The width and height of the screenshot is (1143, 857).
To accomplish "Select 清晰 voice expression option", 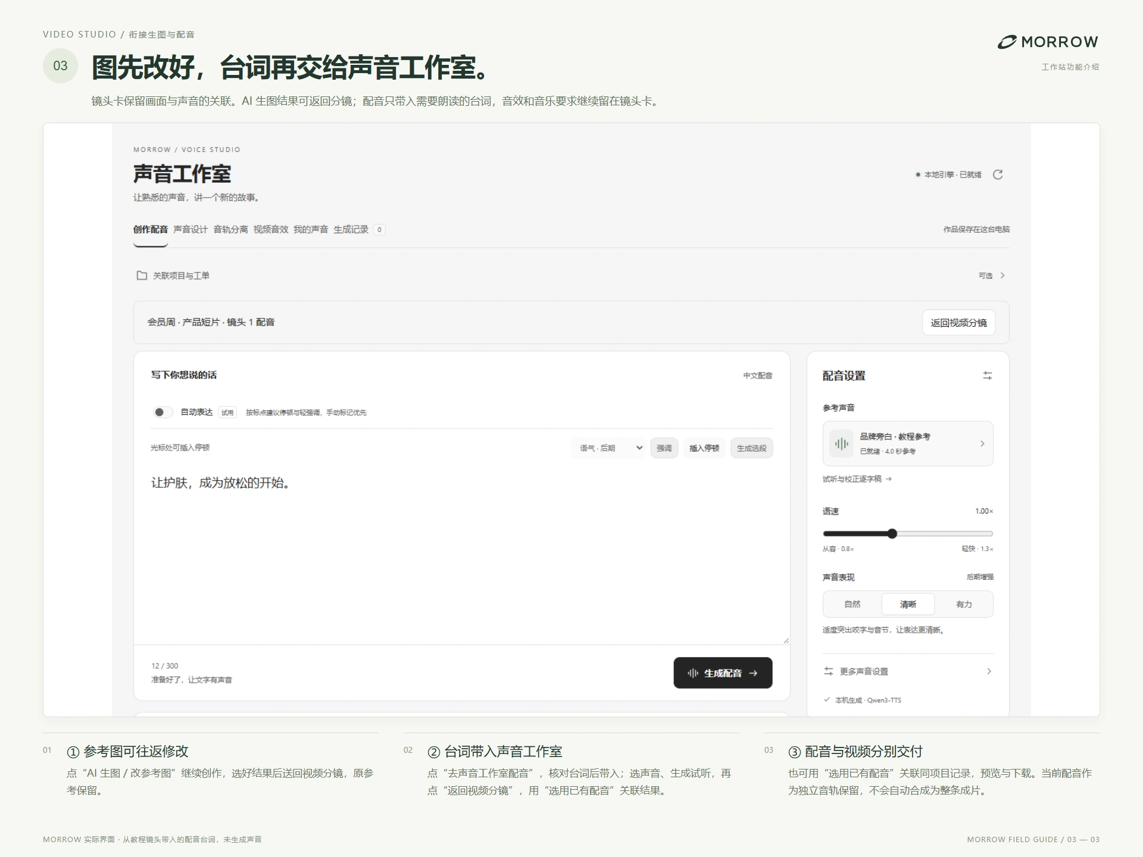I will click(908, 604).
